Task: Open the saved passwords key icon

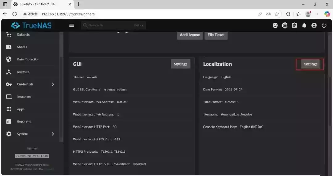Action: (260, 14)
